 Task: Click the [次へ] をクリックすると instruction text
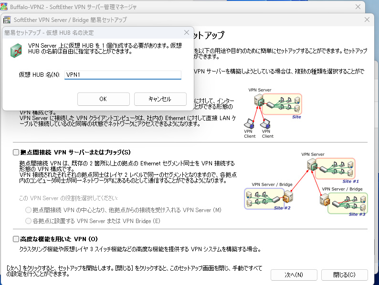coord(134,271)
